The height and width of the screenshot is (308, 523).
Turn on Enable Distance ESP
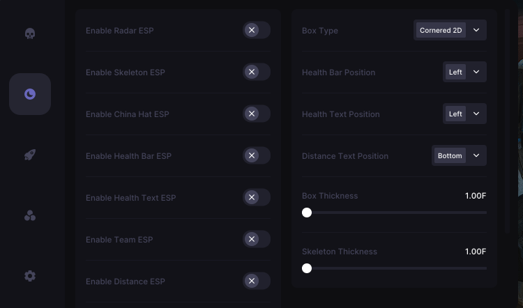(256, 281)
